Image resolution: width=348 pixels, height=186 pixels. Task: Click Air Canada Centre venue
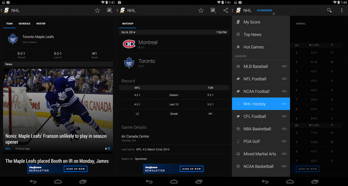(135, 136)
